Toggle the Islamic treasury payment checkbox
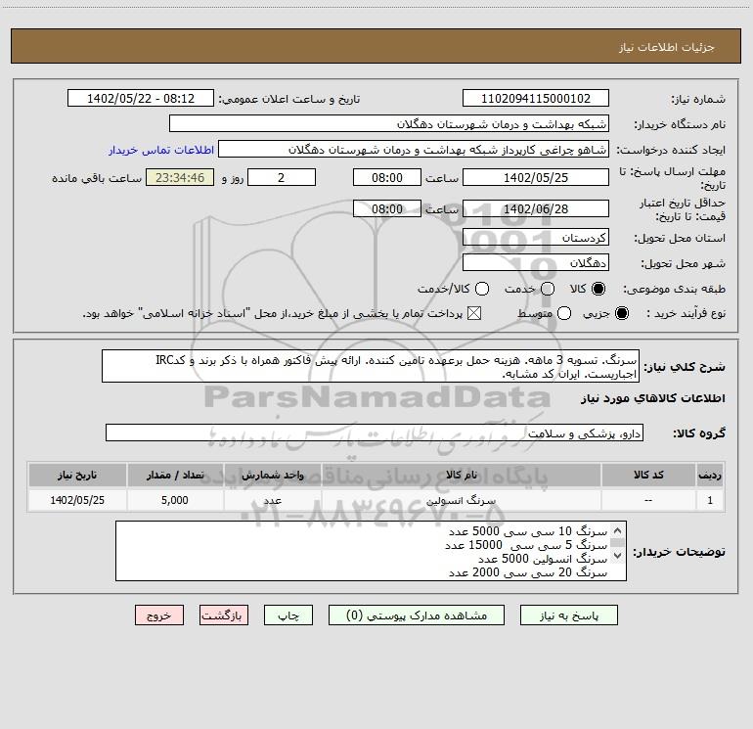The image size is (753, 729). click(474, 313)
